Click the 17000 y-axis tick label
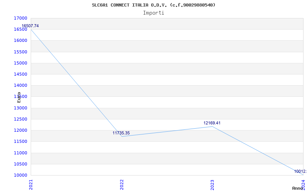 click(20, 18)
